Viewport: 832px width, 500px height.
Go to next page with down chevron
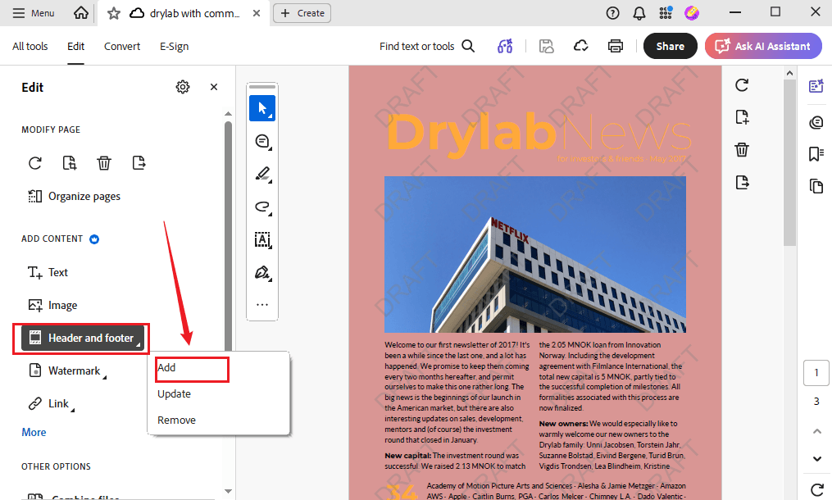pyautogui.click(x=817, y=458)
